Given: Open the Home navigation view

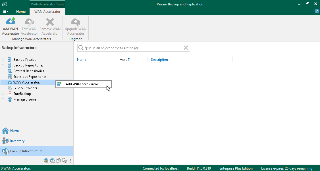Looking at the screenshot, I should click(37, 131).
